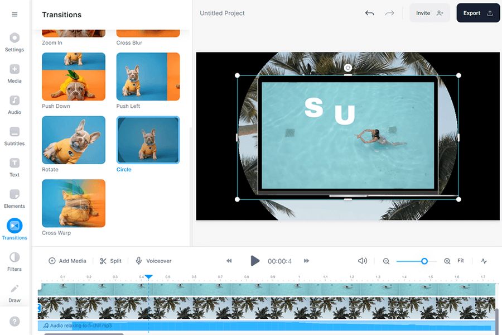Click the Split scissors tool
Image resolution: width=502 pixels, height=335 pixels.
110,261
